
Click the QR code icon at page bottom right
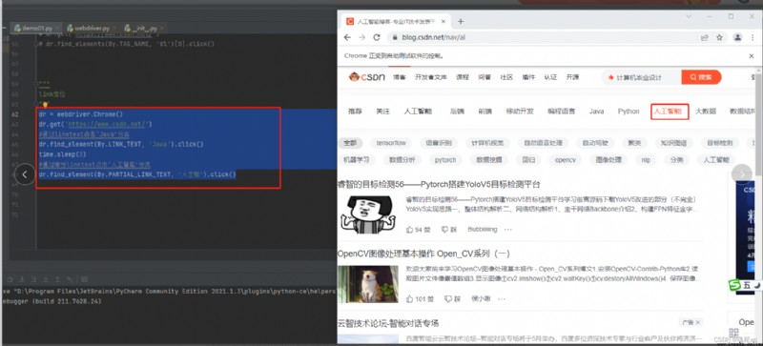734,333
